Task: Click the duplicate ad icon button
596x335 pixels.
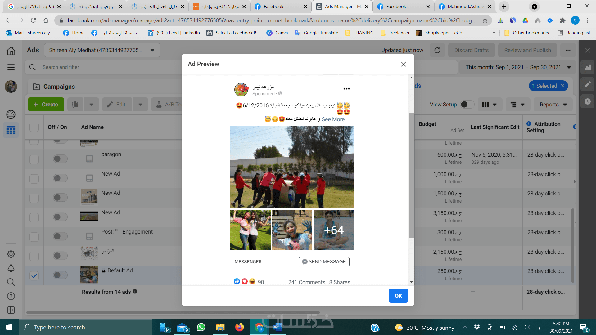Action: tap(75, 105)
